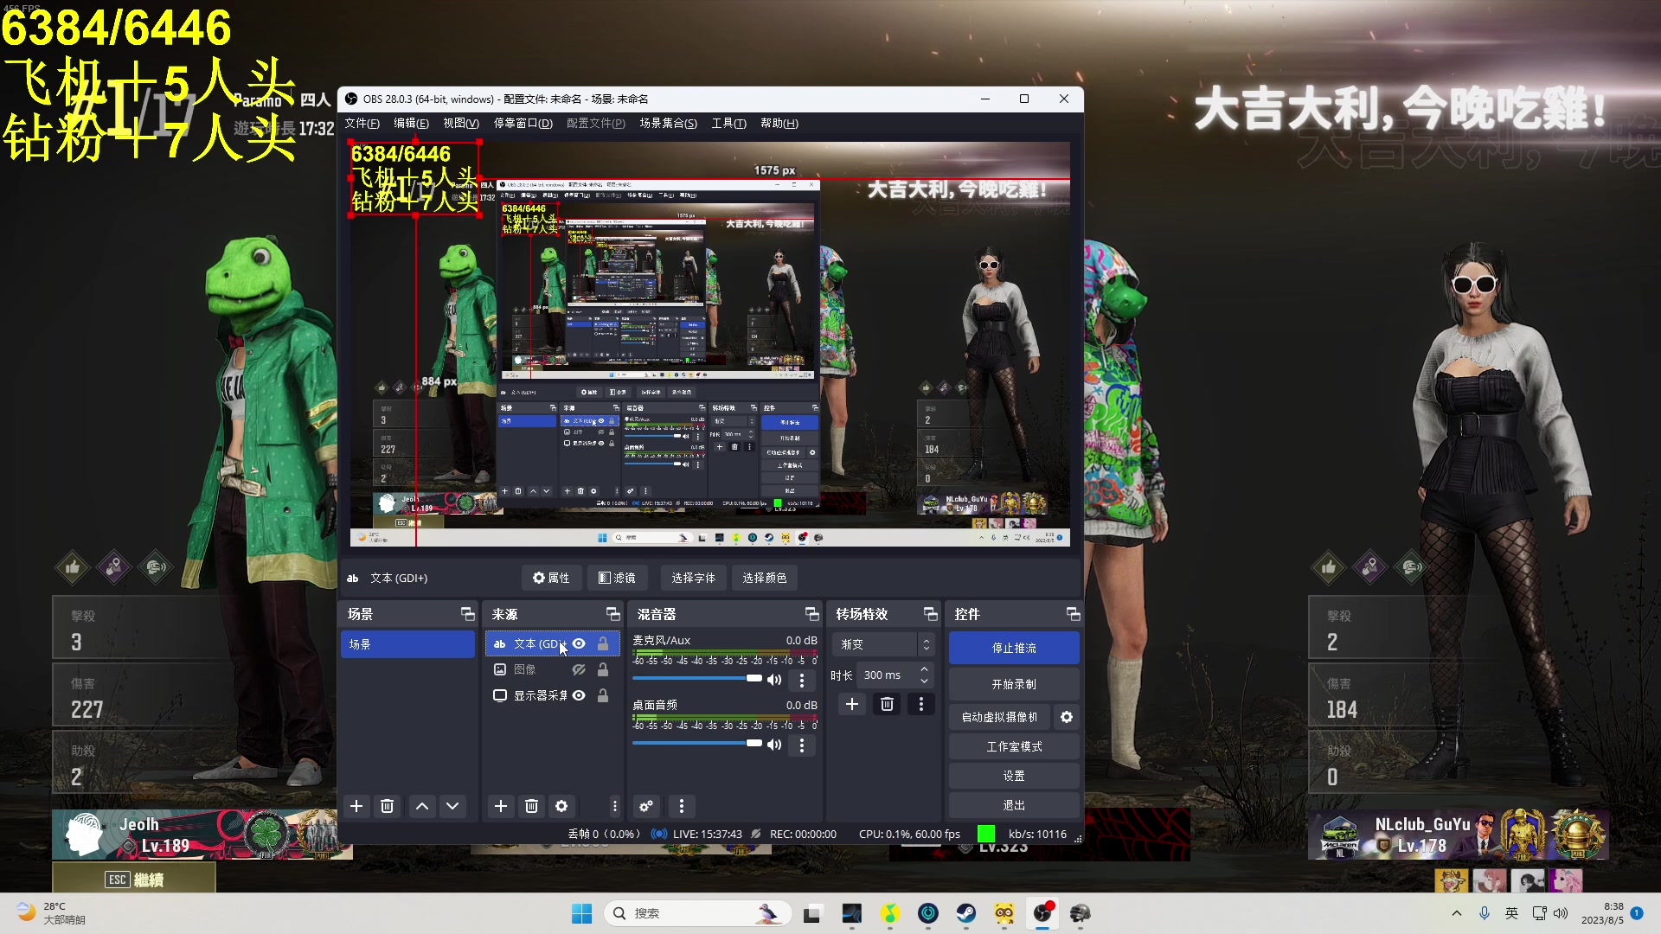Click 退出 exit button
This screenshot has width=1661, height=934.
1014,805
